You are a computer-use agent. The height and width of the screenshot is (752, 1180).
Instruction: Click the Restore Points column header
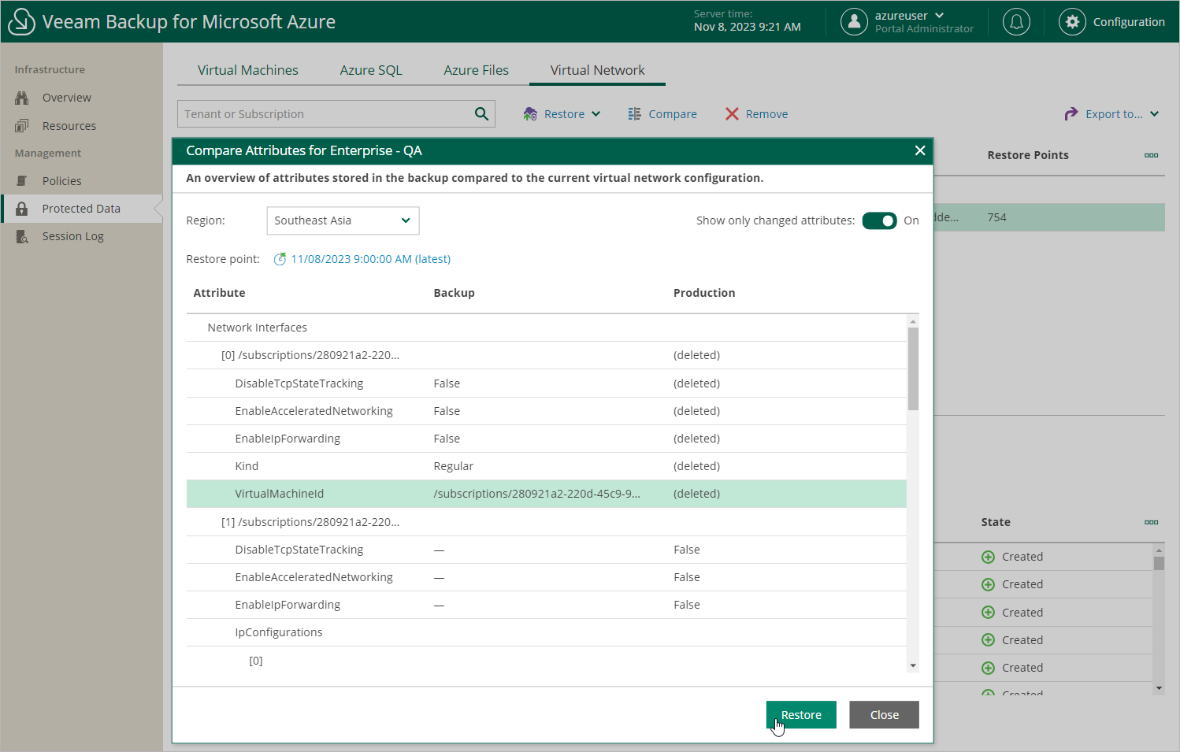[x=1028, y=155]
